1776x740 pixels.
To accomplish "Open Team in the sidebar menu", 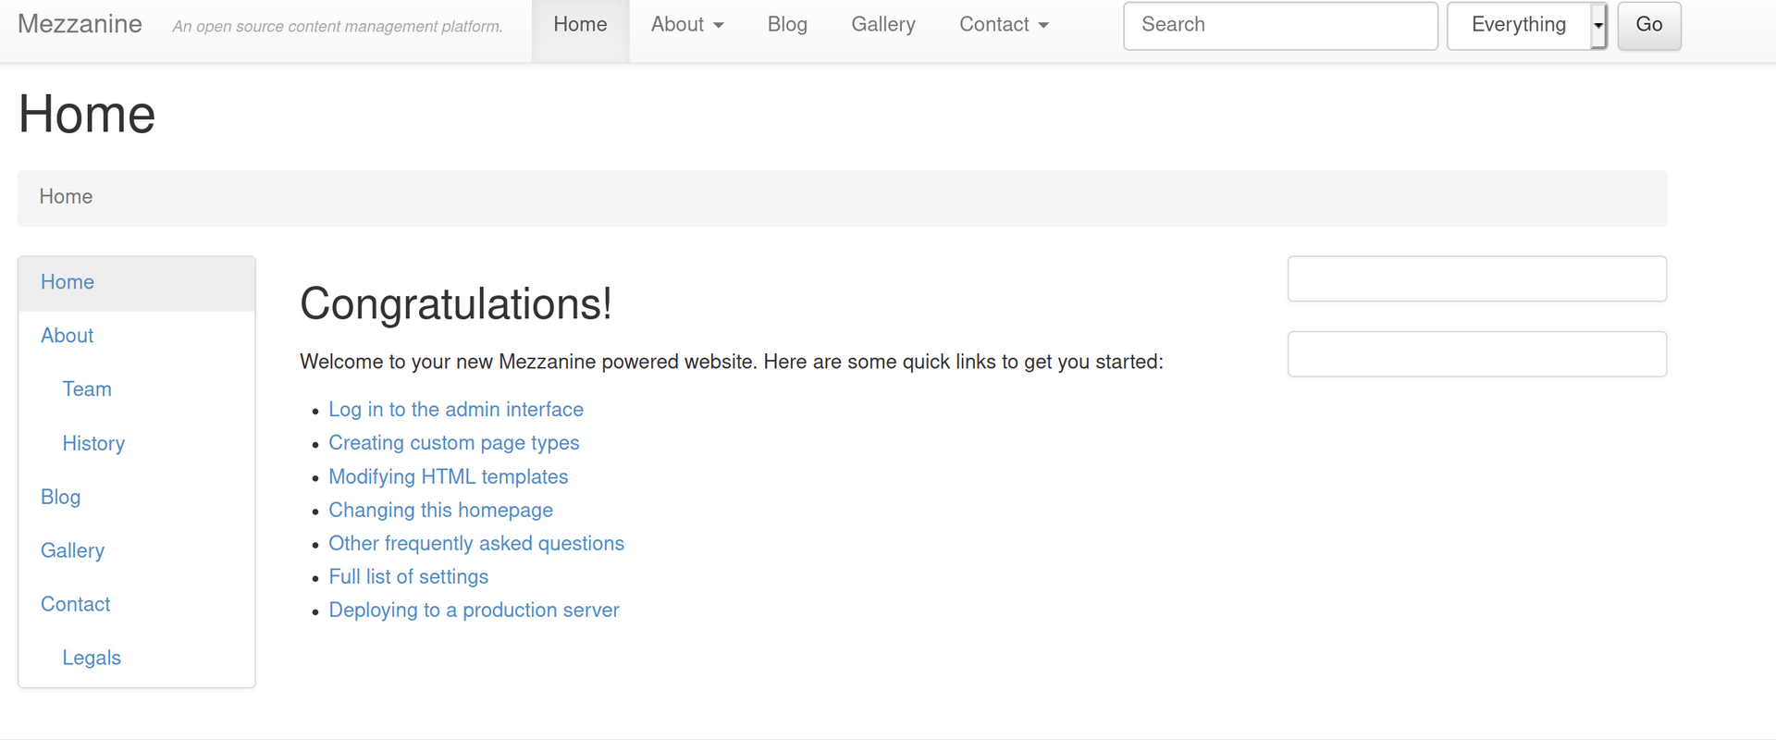I will click(87, 389).
